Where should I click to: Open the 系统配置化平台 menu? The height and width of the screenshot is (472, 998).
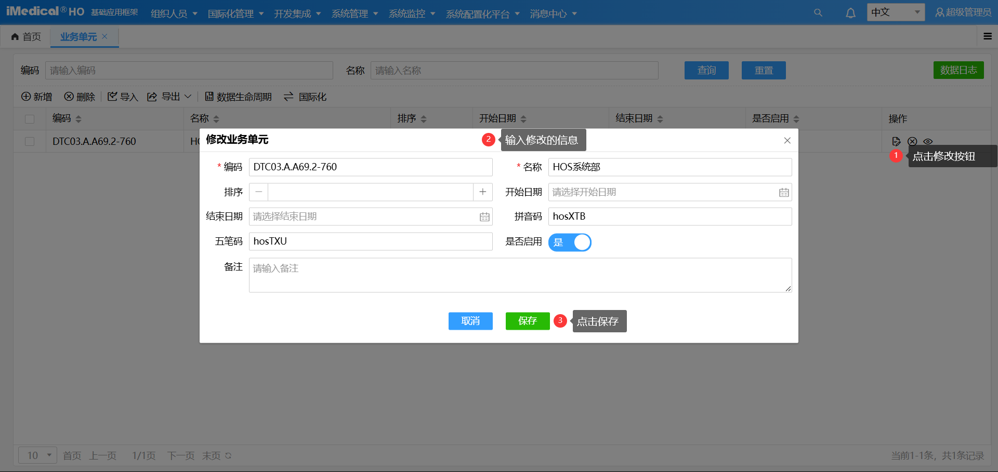coord(483,14)
